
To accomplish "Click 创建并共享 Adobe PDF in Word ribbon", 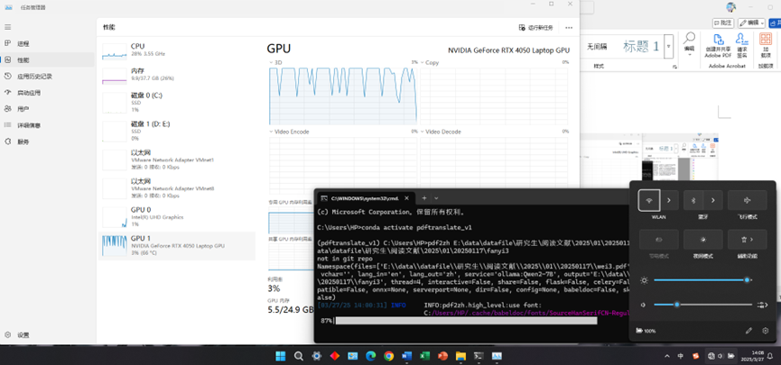I will click(718, 44).
